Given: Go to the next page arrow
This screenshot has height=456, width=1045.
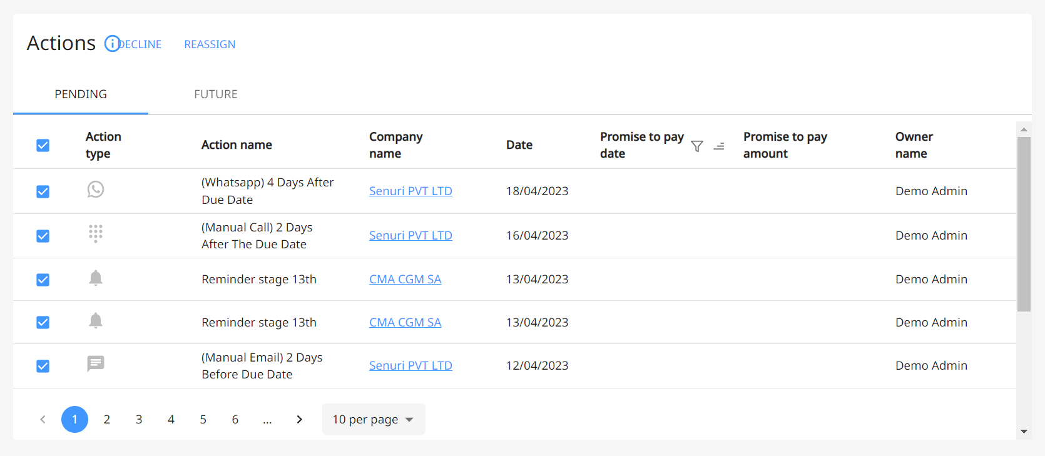Looking at the screenshot, I should click(299, 419).
